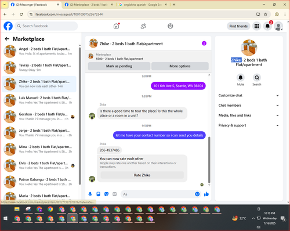290x231 pixels.
Task: Open Mina conversation
Action: 39,149
